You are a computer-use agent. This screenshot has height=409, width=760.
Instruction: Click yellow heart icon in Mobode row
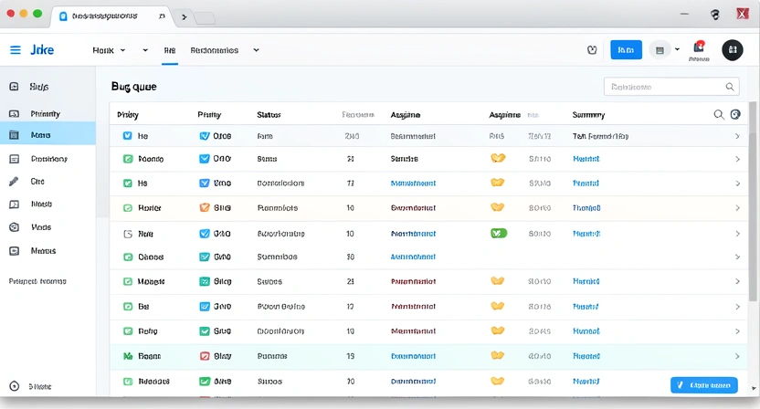[498, 280]
